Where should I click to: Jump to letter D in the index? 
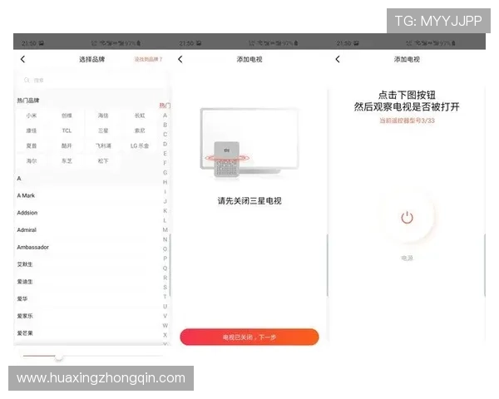click(165, 144)
